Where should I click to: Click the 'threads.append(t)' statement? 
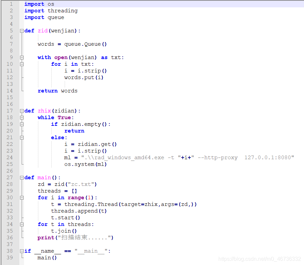coord(79,211)
